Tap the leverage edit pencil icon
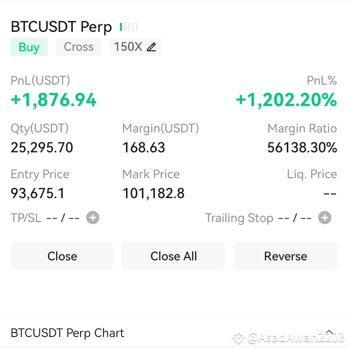 point(151,47)
